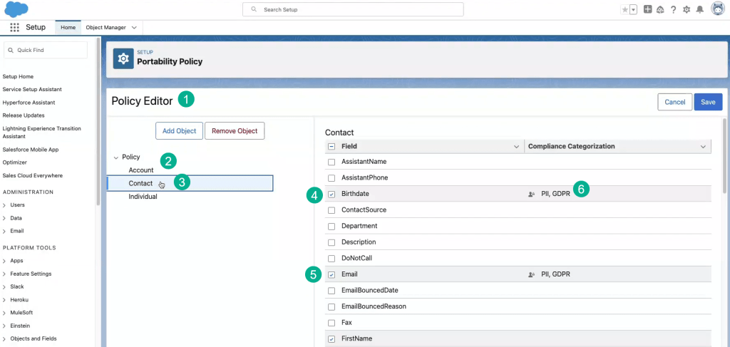Check the AssistantName field checkbox

tap(331, 162)
